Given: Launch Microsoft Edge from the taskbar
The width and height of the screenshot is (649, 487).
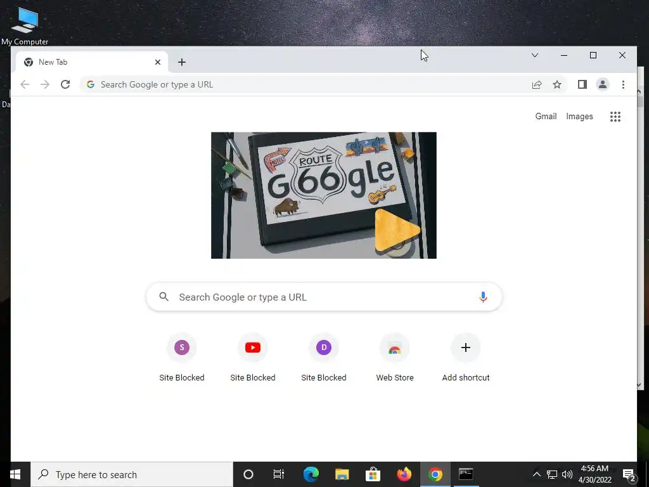Looking at the screenshot, I should (311, 474).
